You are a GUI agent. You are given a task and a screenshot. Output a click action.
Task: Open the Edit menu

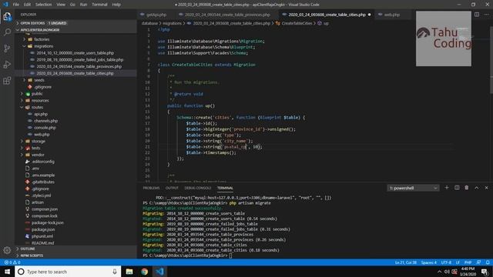point(28,5)
